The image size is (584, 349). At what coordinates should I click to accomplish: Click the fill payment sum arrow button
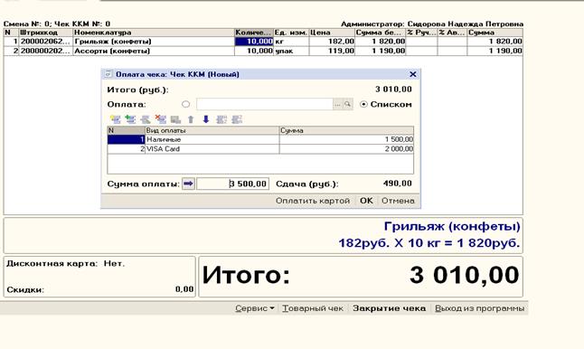(188, 184)
